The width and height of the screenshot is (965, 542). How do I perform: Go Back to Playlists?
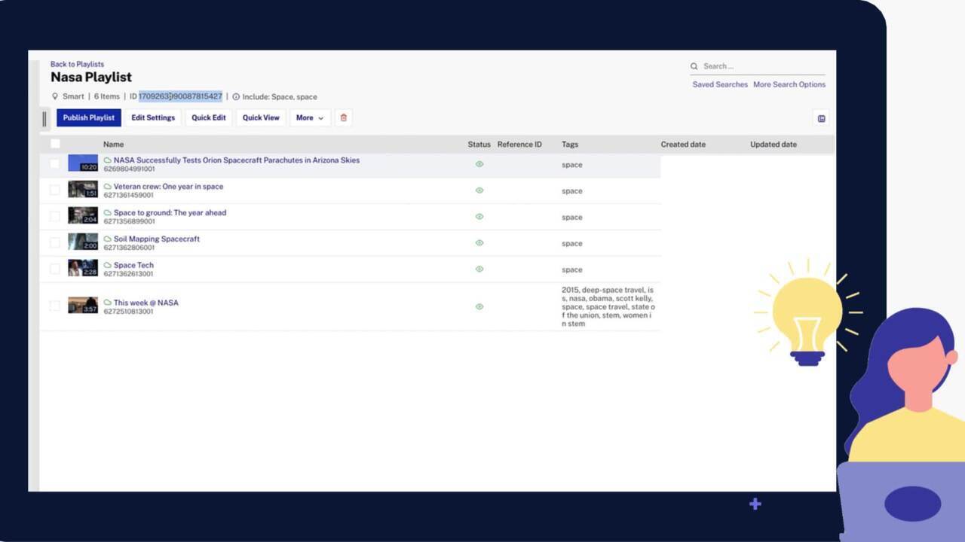(x=77, y=64)
